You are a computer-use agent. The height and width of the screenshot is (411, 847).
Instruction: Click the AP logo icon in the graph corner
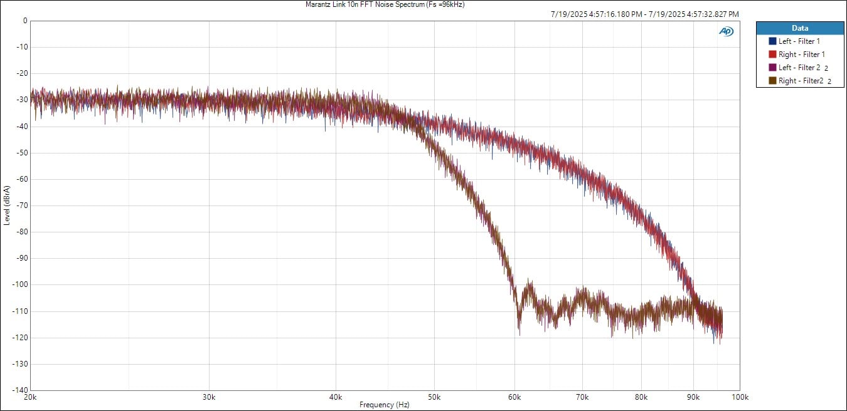point(726,31)
